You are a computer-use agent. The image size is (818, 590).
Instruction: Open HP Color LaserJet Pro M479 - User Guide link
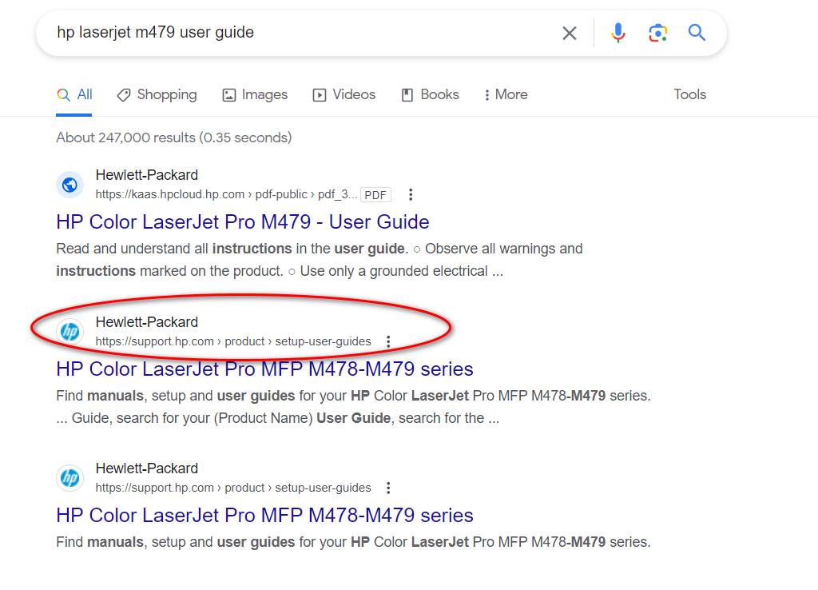click(x=243, y=222)
